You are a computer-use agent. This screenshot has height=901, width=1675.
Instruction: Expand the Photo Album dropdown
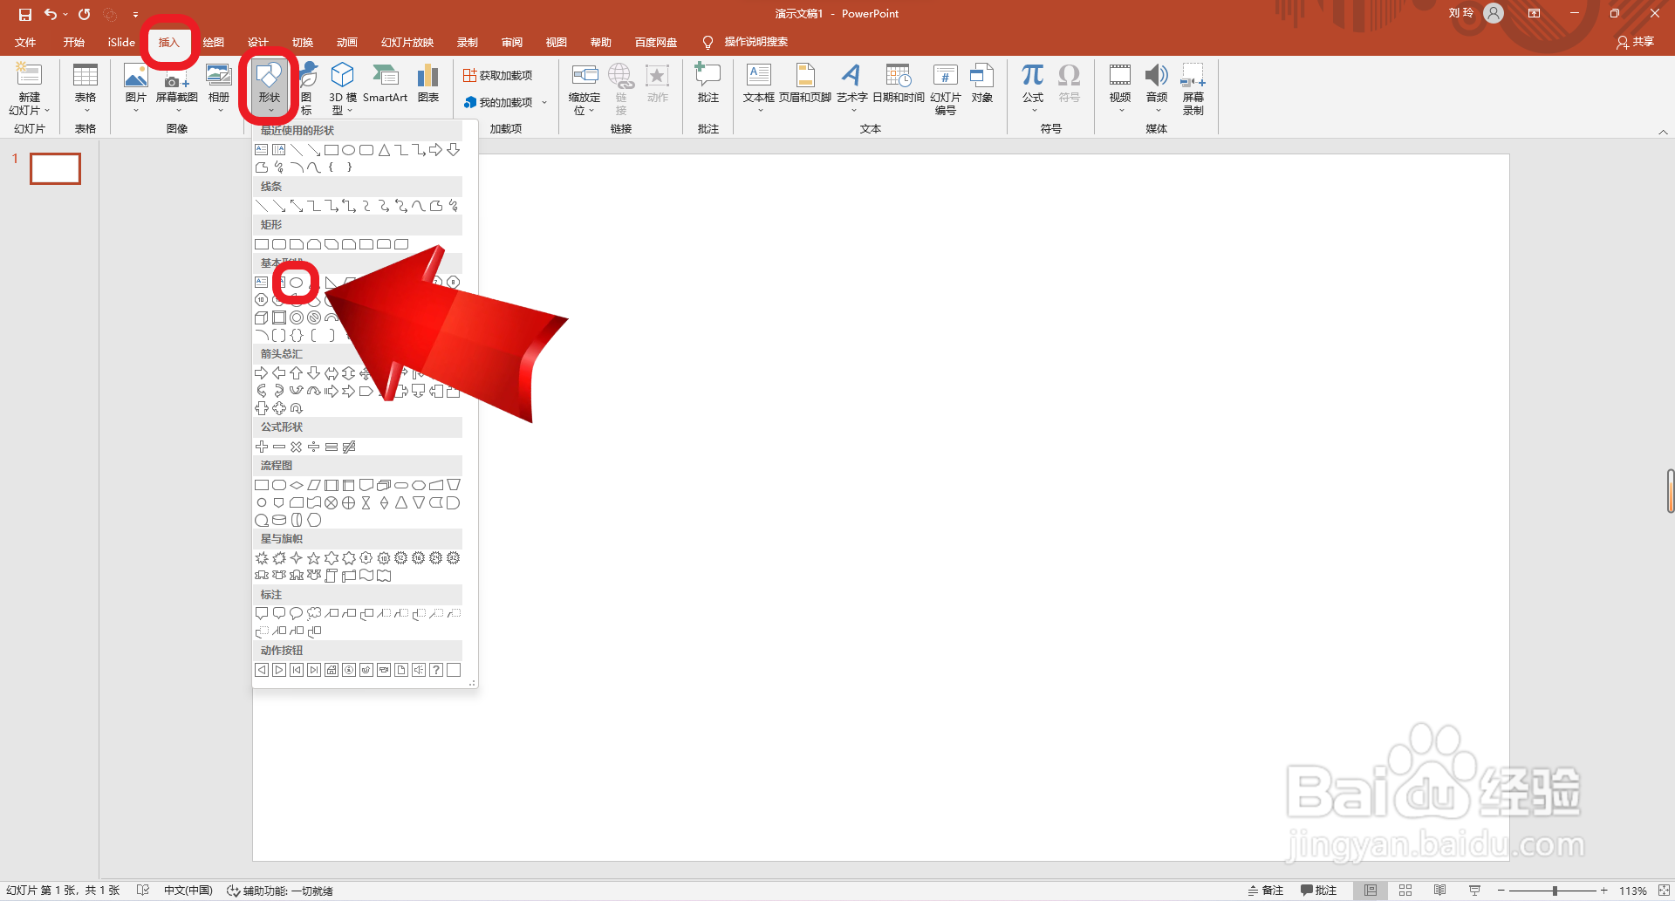tap(219, 111)
